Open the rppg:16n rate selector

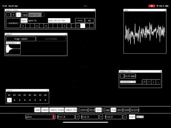click(x=36, y=15)
